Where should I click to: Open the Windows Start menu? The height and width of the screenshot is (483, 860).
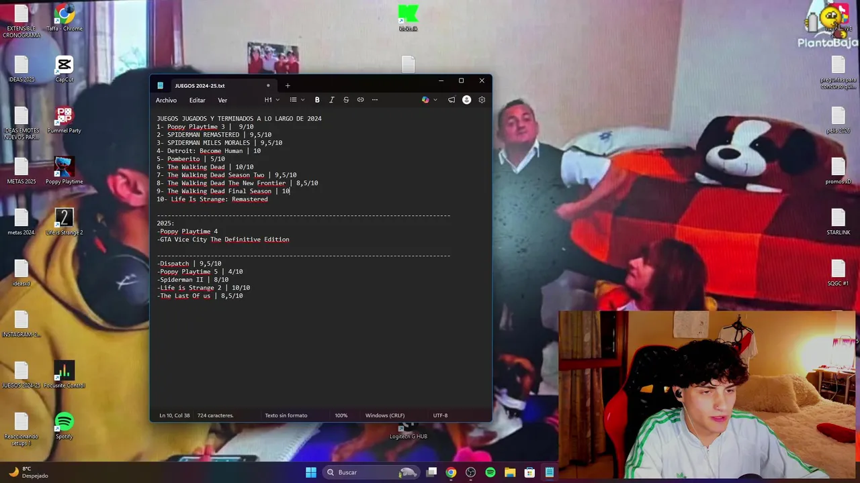(311, 472)
